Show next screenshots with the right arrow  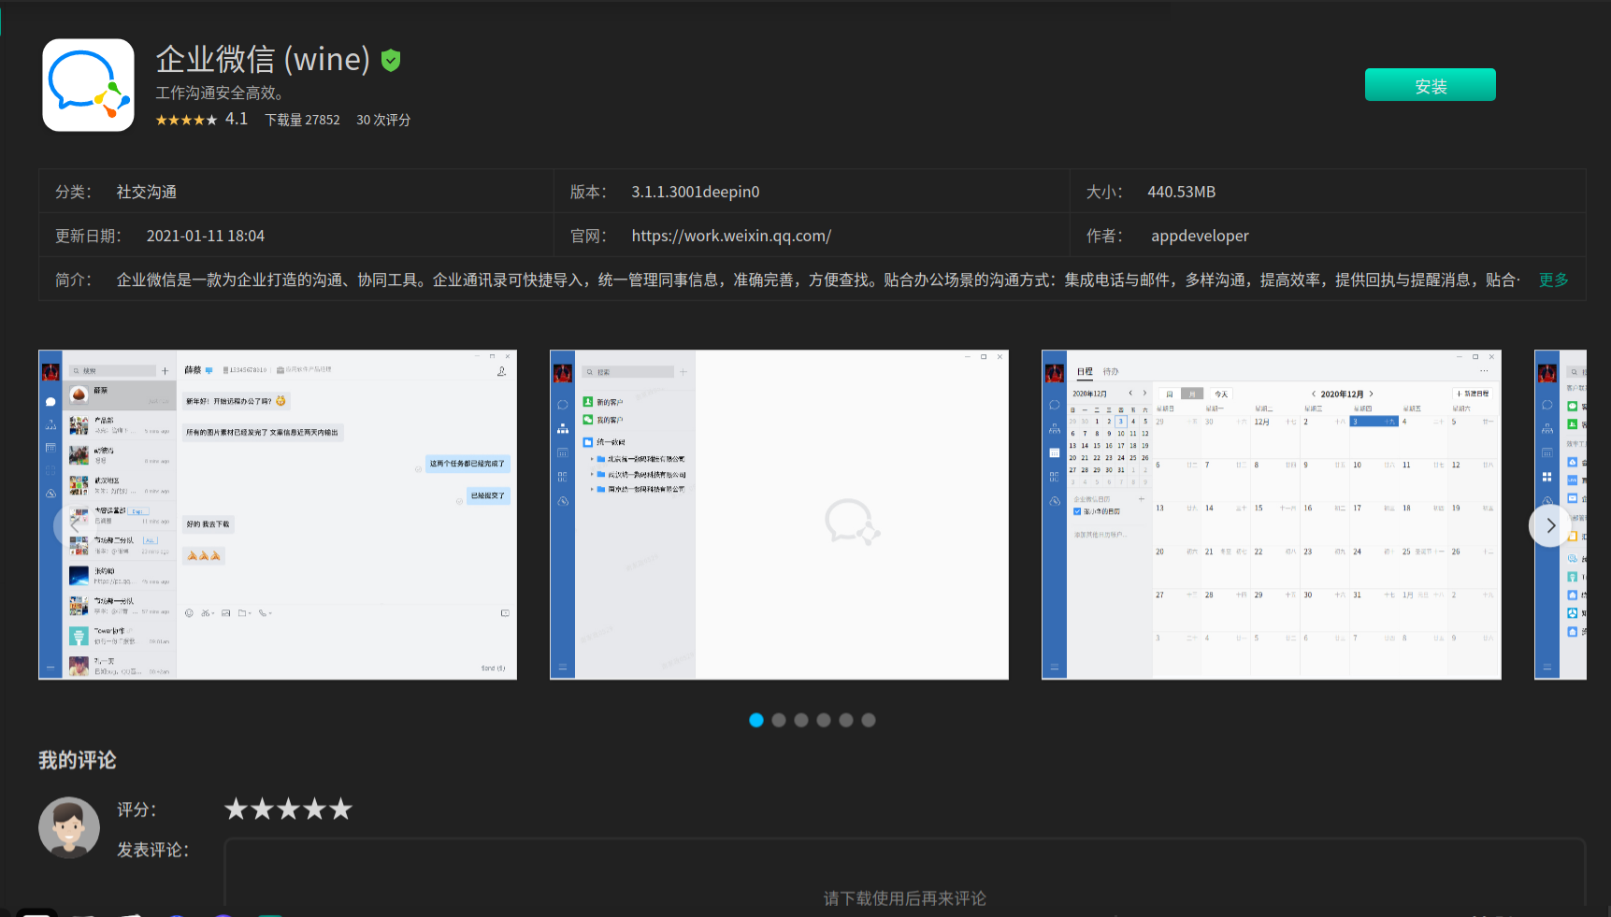click(1550, 525)
